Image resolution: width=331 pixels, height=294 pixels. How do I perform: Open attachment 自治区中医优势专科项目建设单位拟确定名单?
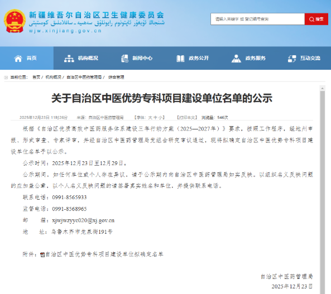coord(104,254)
